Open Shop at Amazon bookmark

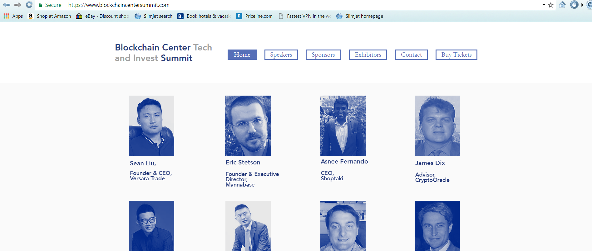tap(49, 16)
